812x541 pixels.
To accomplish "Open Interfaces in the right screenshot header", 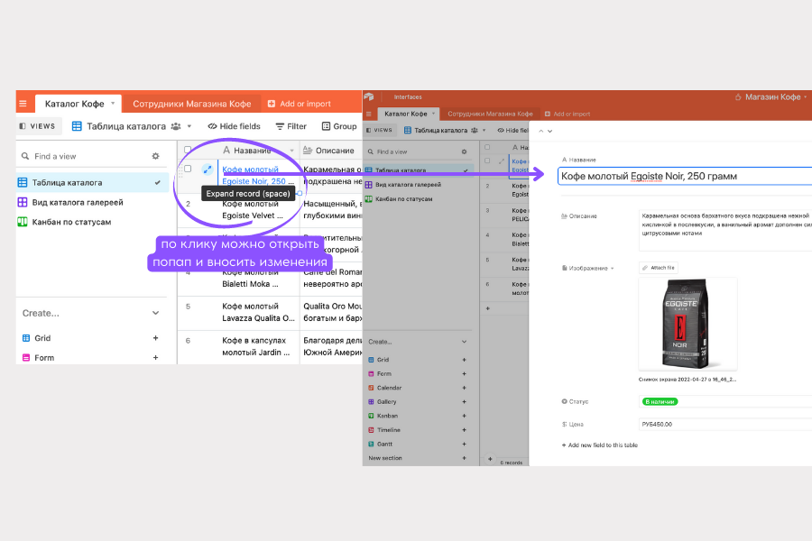I will coord(408,96).
